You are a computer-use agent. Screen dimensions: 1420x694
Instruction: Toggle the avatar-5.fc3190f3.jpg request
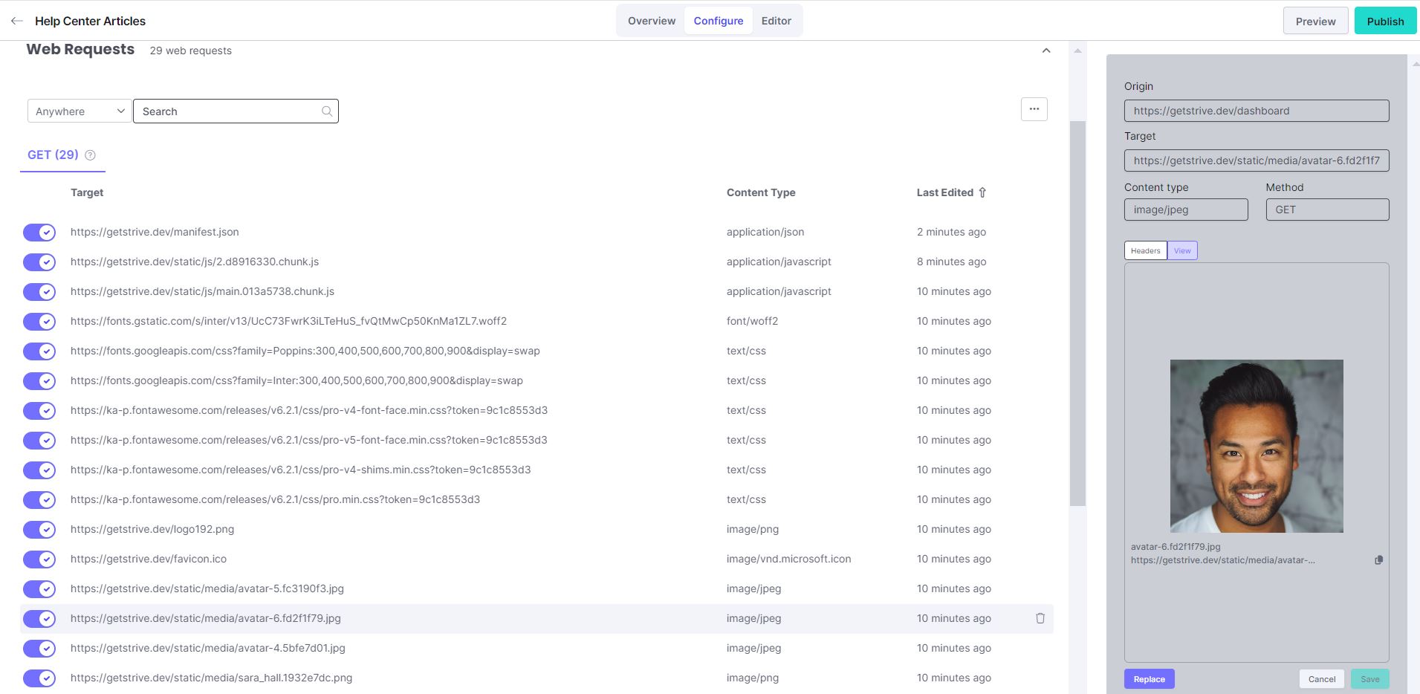39,589
